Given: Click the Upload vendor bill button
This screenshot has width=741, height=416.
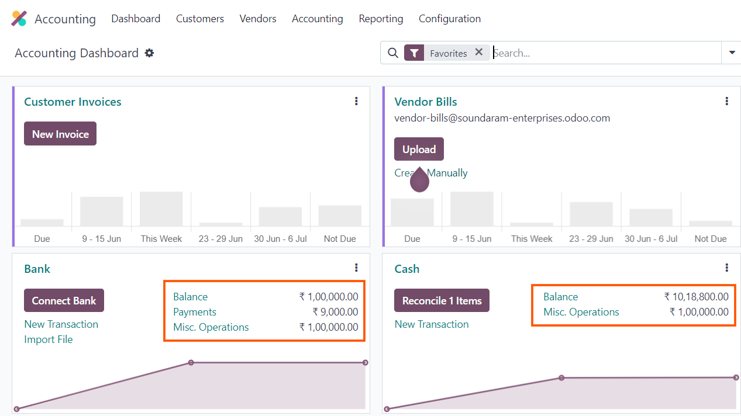Looking at the screenshot, I should pyautogui.click(x=419, y=149).
